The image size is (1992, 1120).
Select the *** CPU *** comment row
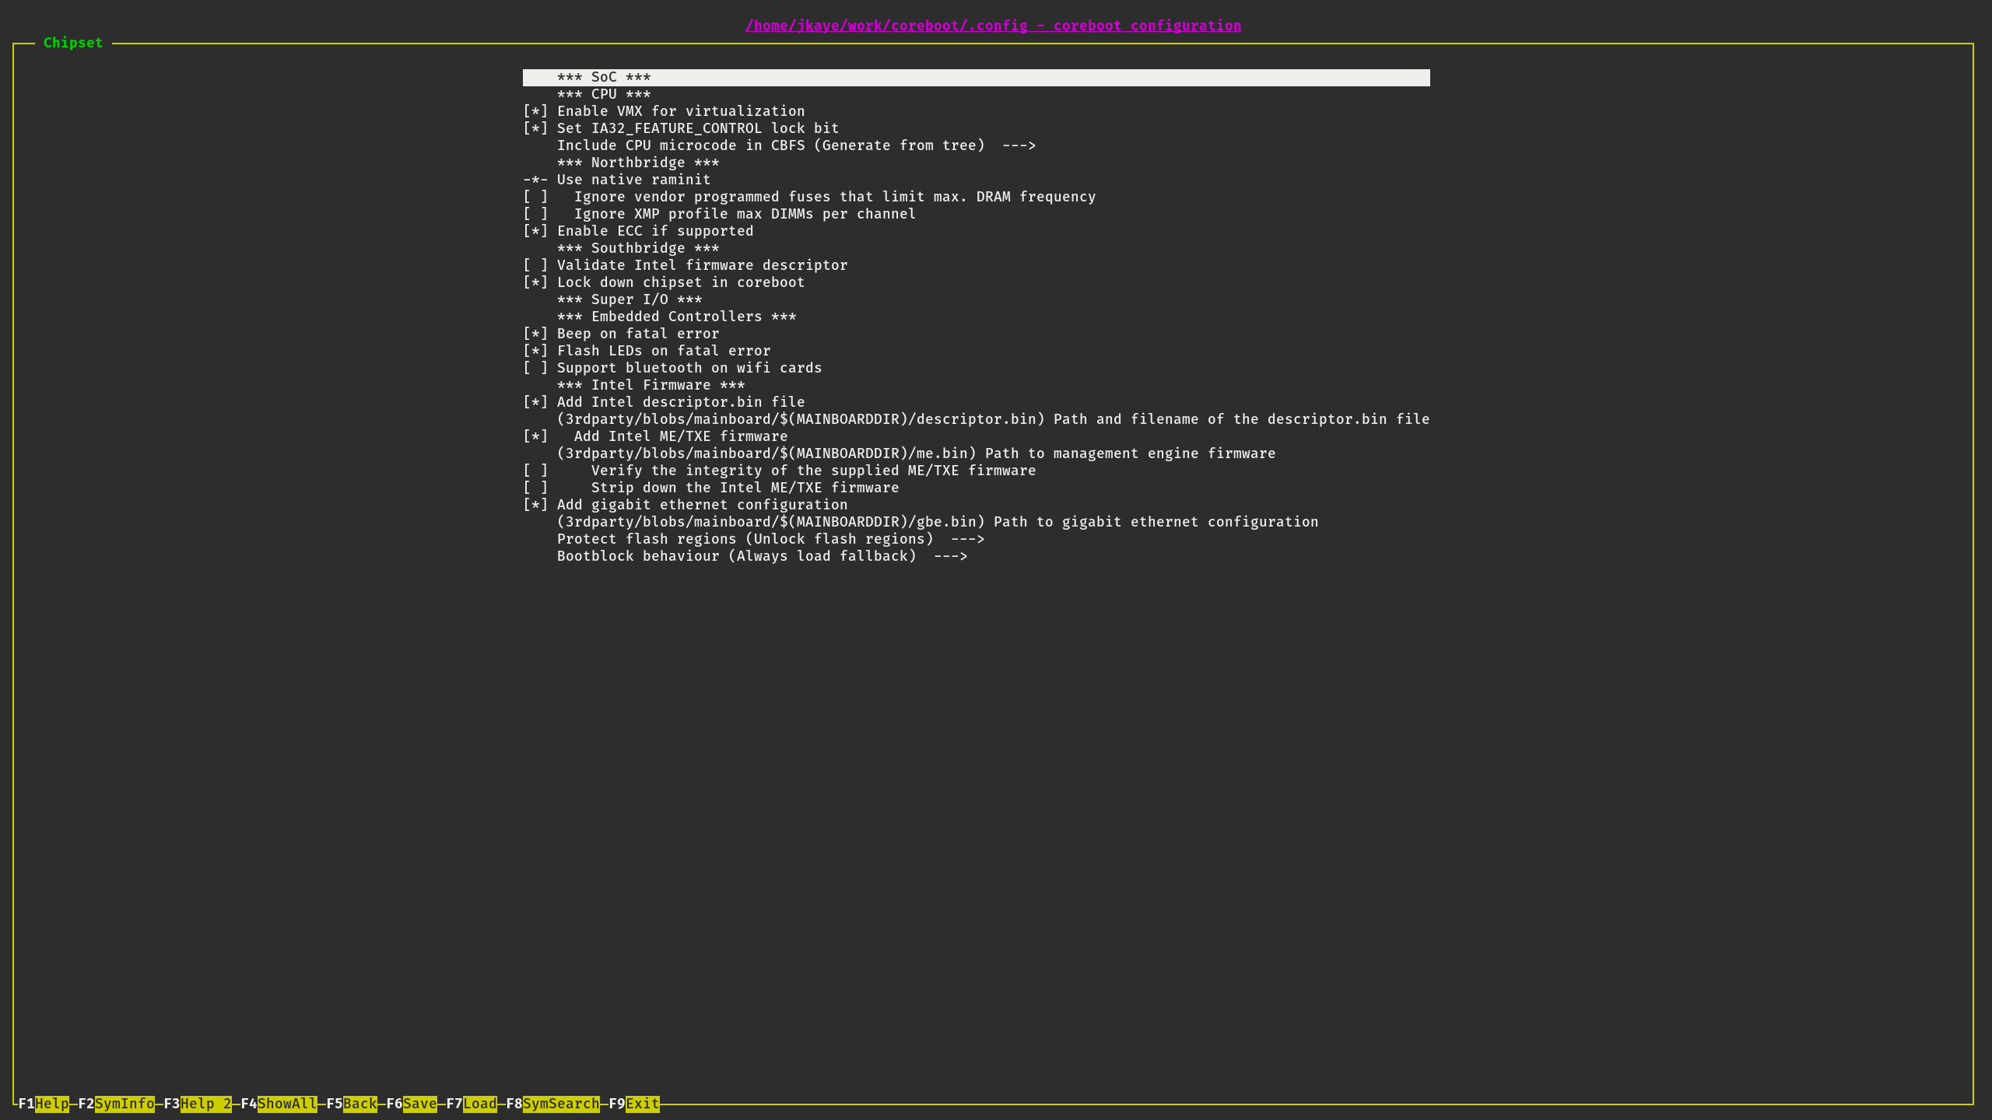tap(604, 94)
